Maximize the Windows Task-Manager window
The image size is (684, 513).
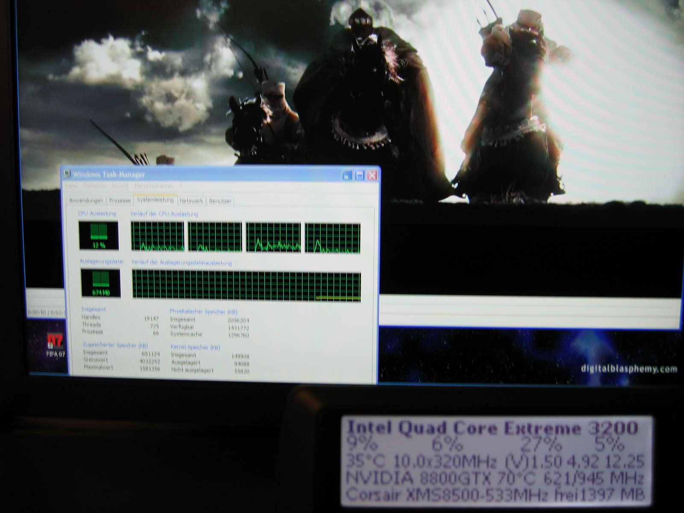[x=360, y=175]
